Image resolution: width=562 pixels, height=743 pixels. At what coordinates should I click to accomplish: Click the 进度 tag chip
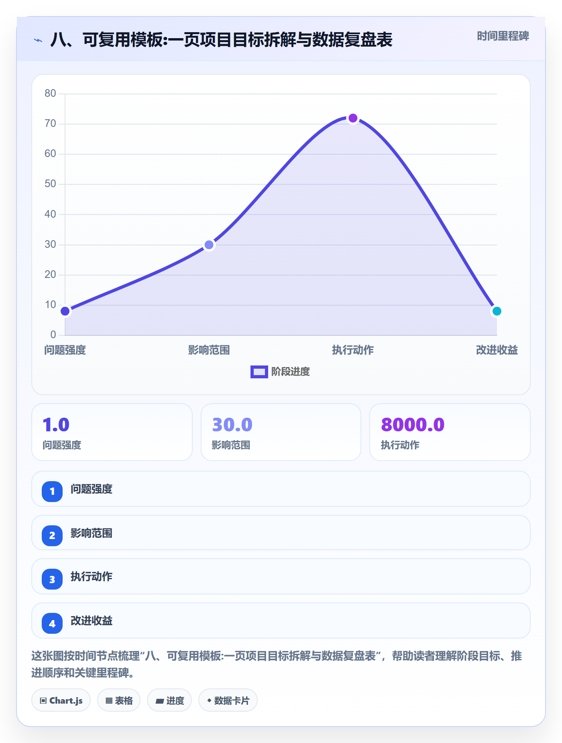click(169, 700)
